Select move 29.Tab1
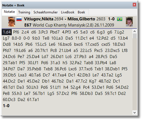This screenshot has height=120, width=142. tap(10, 63)
